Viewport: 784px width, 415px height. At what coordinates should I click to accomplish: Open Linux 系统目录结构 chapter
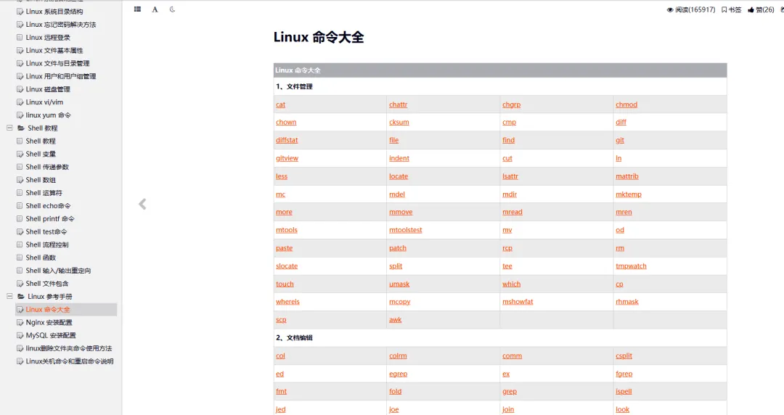click(x=54, y=12)
